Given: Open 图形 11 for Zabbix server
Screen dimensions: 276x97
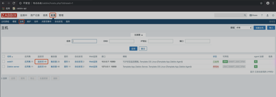Looking at the screenshot, I should [x=67, y=67].
